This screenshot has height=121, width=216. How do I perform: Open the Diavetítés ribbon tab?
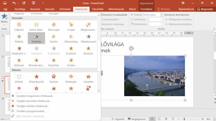[x=98, y=9]
